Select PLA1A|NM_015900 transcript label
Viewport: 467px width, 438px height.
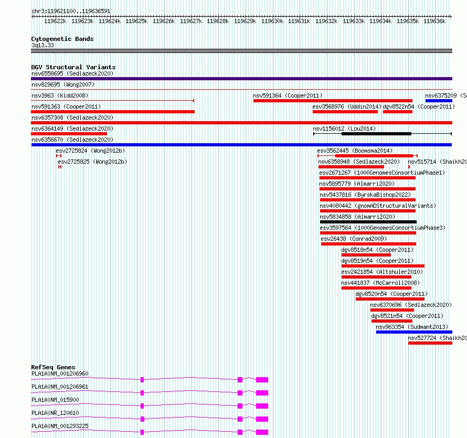pyautogui.click(x=55, y=400)
